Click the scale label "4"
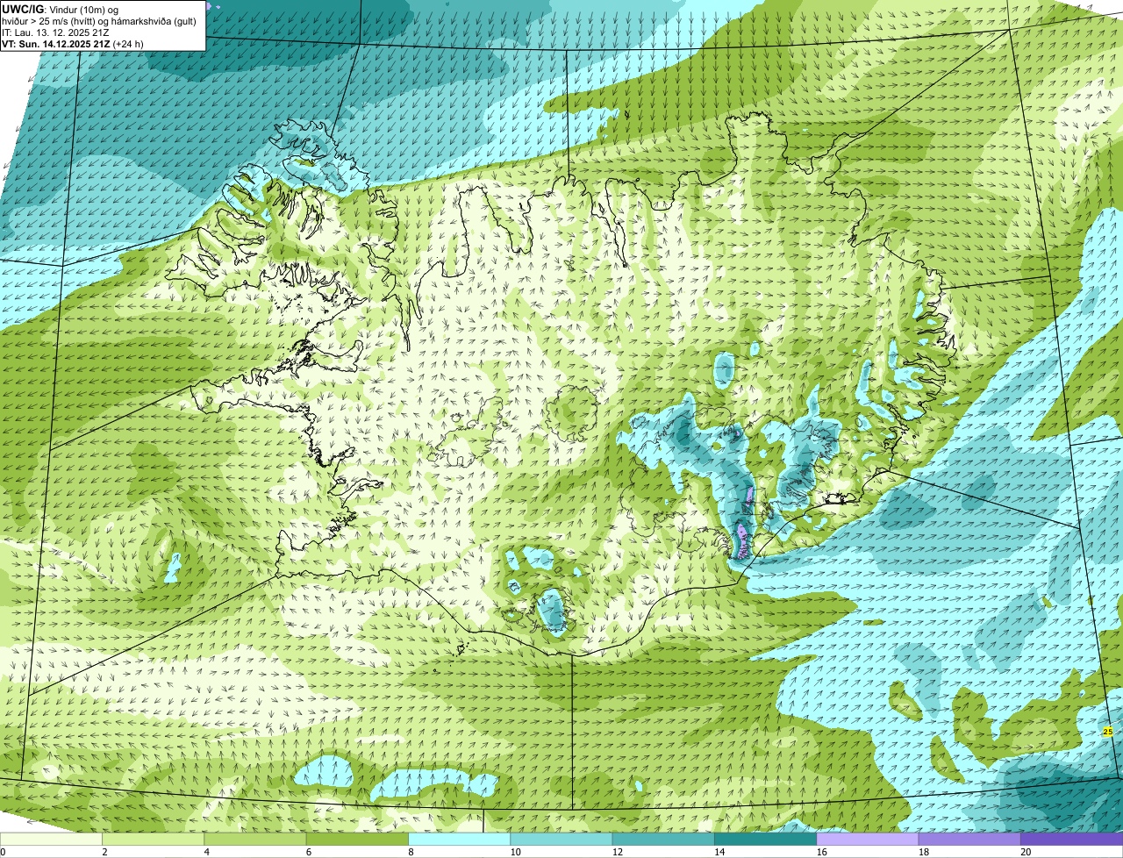 coord(207,851)
